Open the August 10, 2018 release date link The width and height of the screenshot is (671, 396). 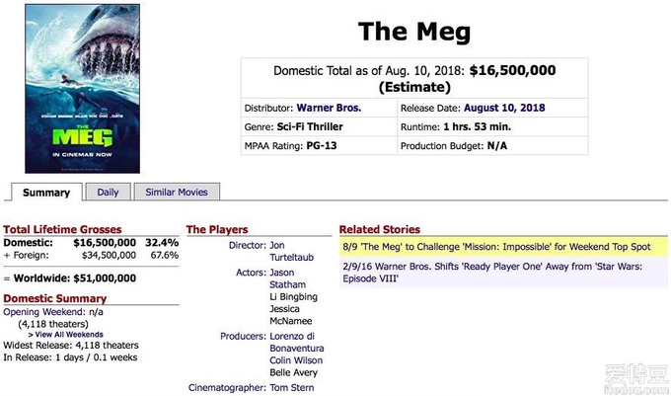(504, 108)
